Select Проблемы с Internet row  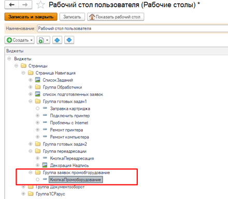pos(69,123)
